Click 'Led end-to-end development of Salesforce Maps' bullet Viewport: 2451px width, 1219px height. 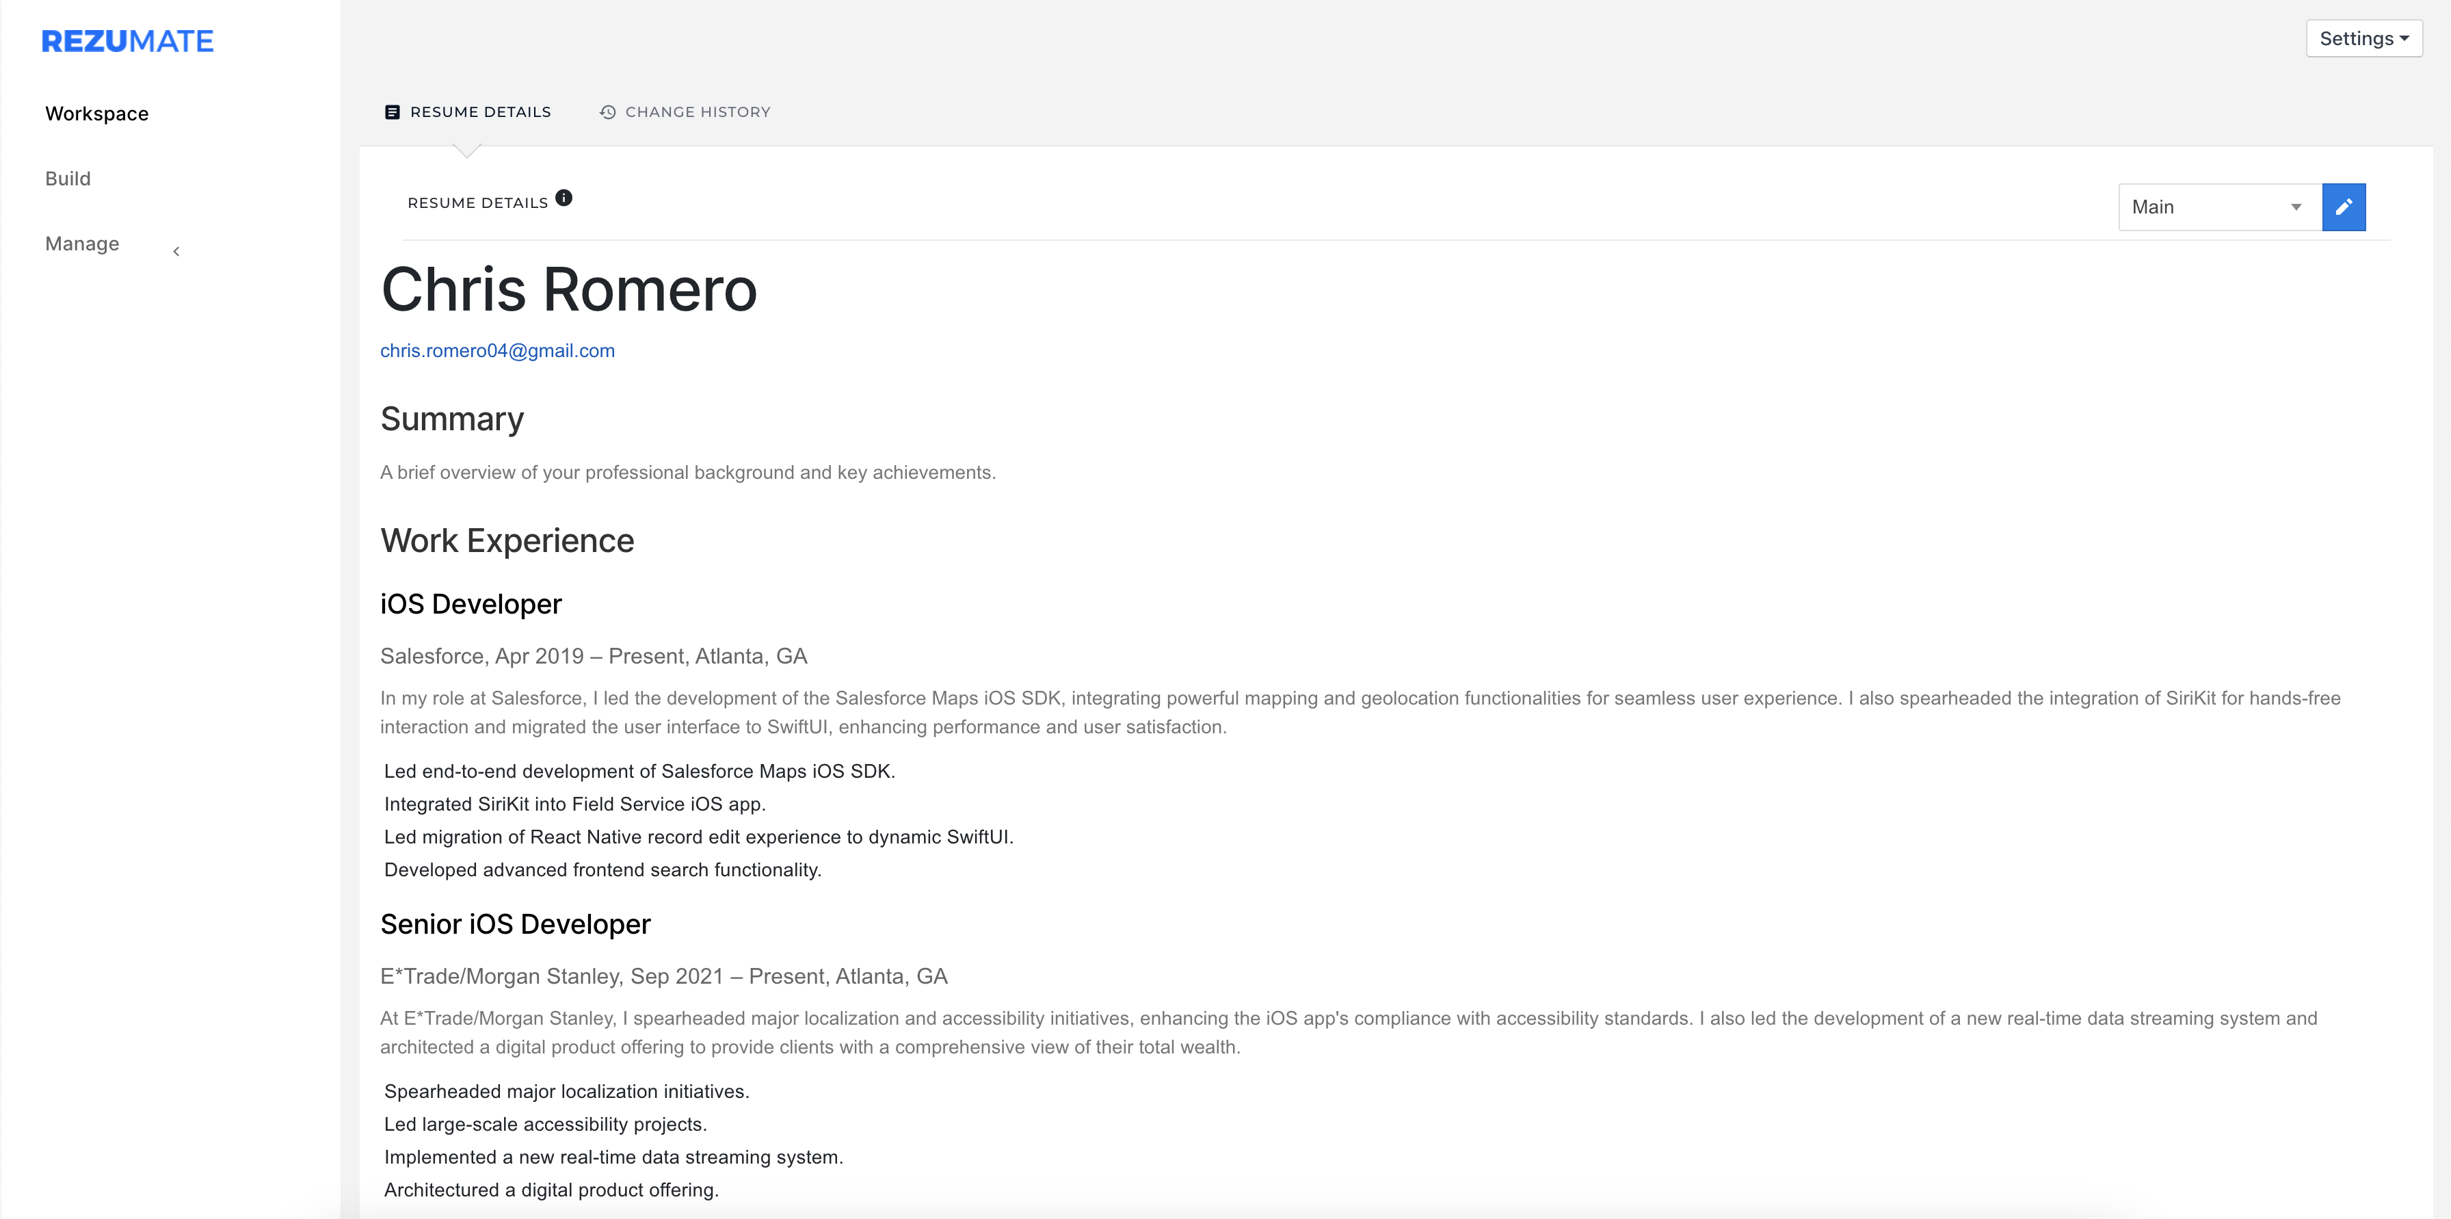coord(639,772)
